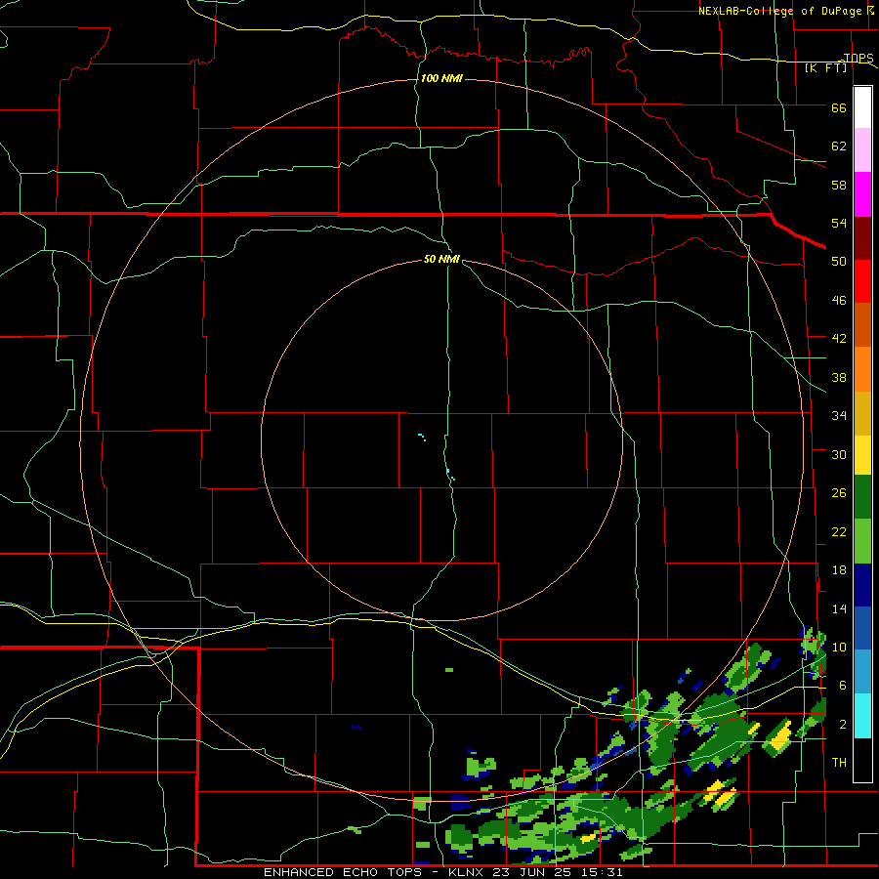Screen dimensions: 879x879
Task: Click the "34" legend value
Action: (839, 415)
